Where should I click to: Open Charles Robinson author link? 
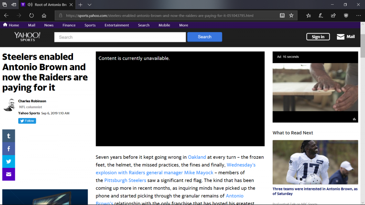pyautogui.click(x=32, y=101)
